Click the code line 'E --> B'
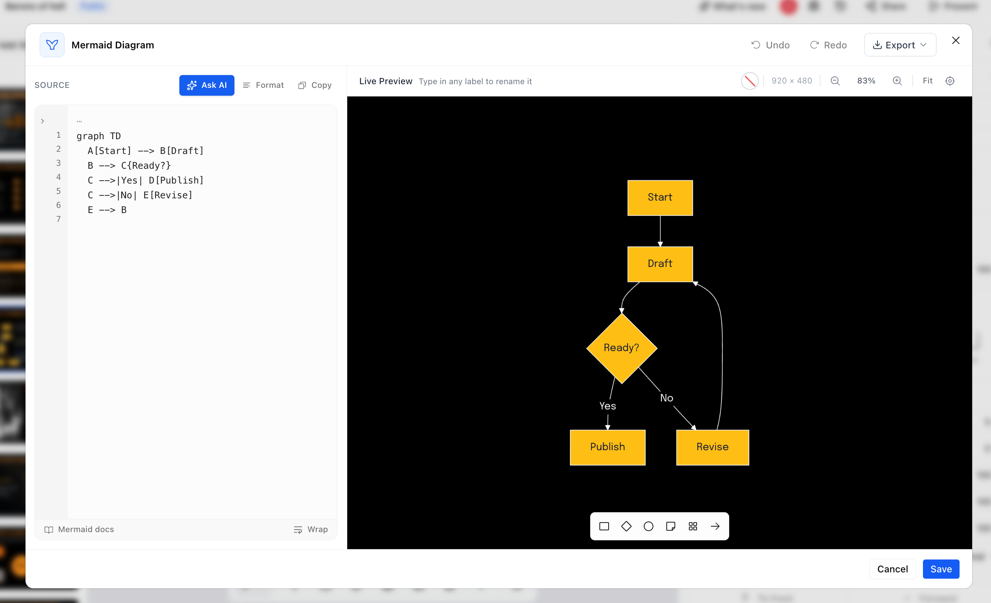 pos(107,210)
